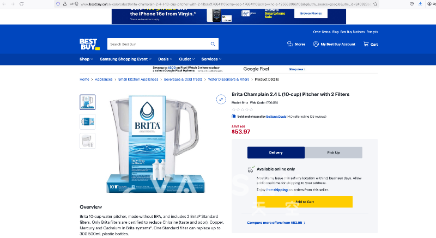Open the shopping Cart icon
The image size is (436, 238).
click(366, 44)
